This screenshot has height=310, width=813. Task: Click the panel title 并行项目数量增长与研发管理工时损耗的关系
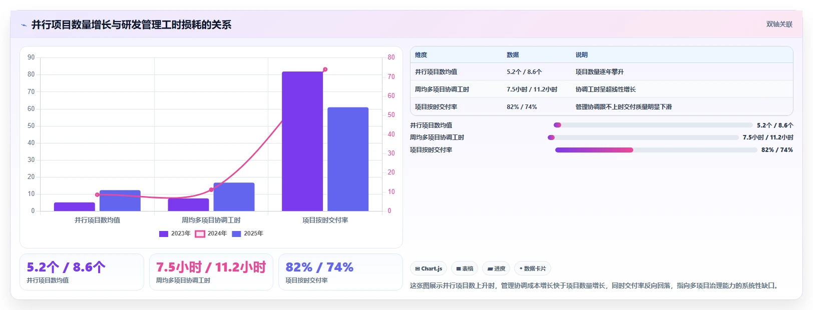[131, 25]
